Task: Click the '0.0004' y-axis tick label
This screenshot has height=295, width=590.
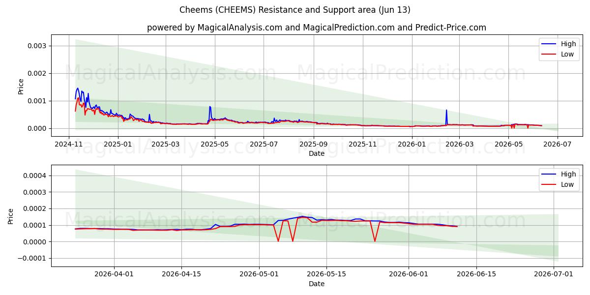Action: tap(35, 176)
